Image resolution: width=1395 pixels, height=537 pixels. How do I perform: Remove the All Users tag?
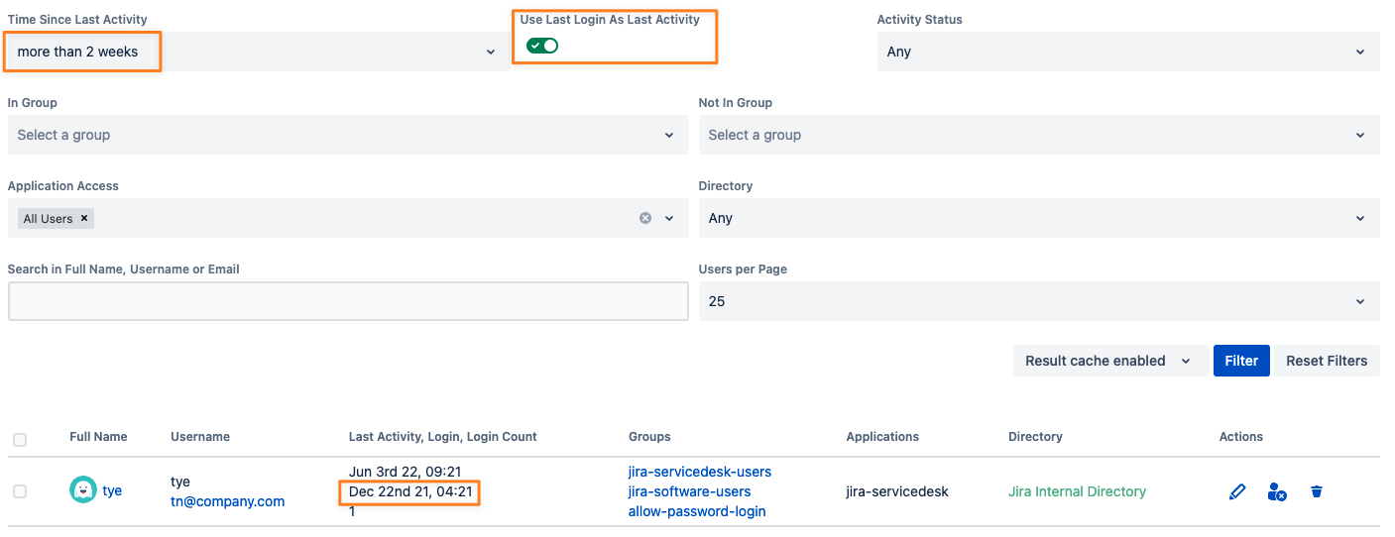[84, 218]
